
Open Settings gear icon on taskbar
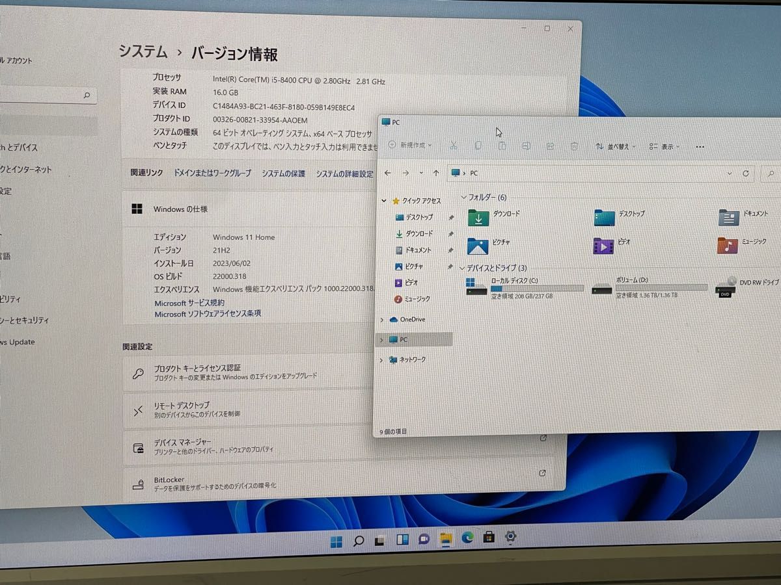(511, 536)
